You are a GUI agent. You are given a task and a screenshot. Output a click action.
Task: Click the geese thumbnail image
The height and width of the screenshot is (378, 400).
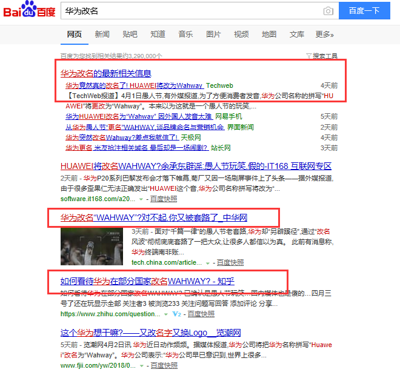pos(92,247)
